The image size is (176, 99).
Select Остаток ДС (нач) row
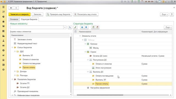tap(123, 56)
